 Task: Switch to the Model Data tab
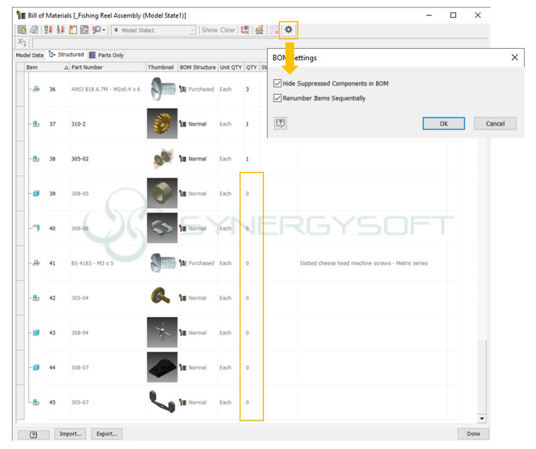pos(29,55)
